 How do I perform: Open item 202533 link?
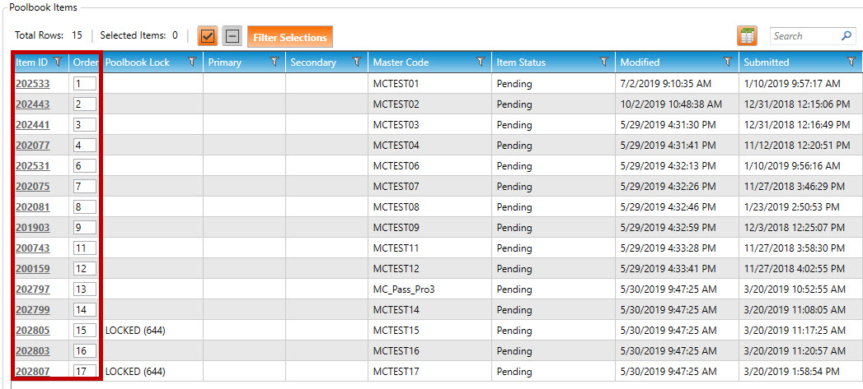click(x=32, y=84)
